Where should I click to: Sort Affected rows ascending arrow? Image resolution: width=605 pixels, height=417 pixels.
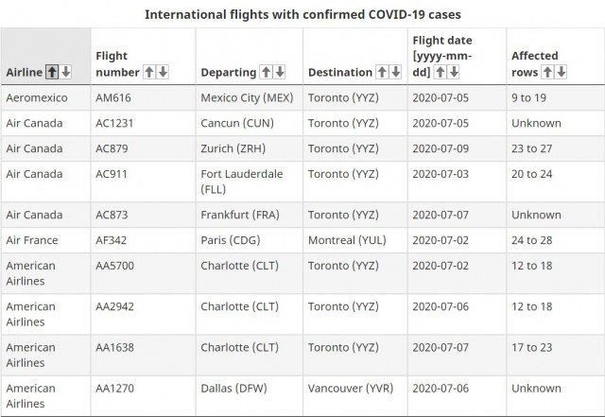click(547, 72)
